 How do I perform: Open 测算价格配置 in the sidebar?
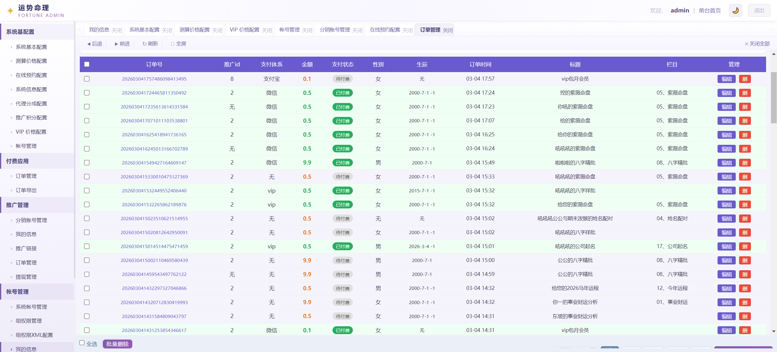tap(31, 61)
